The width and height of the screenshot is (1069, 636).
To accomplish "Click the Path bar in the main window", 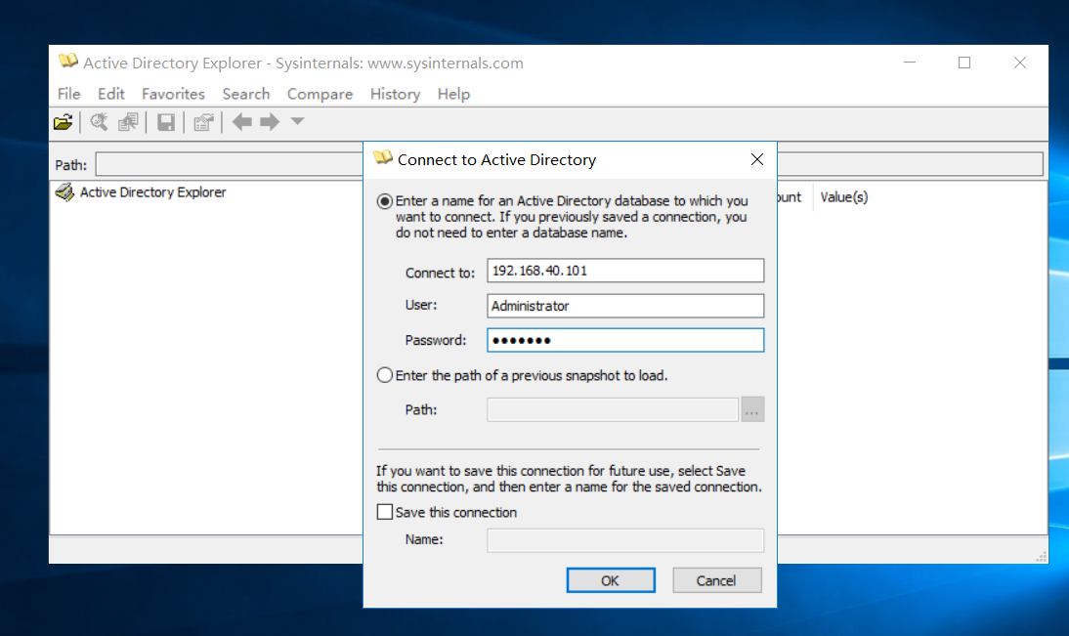I will 570,164.
